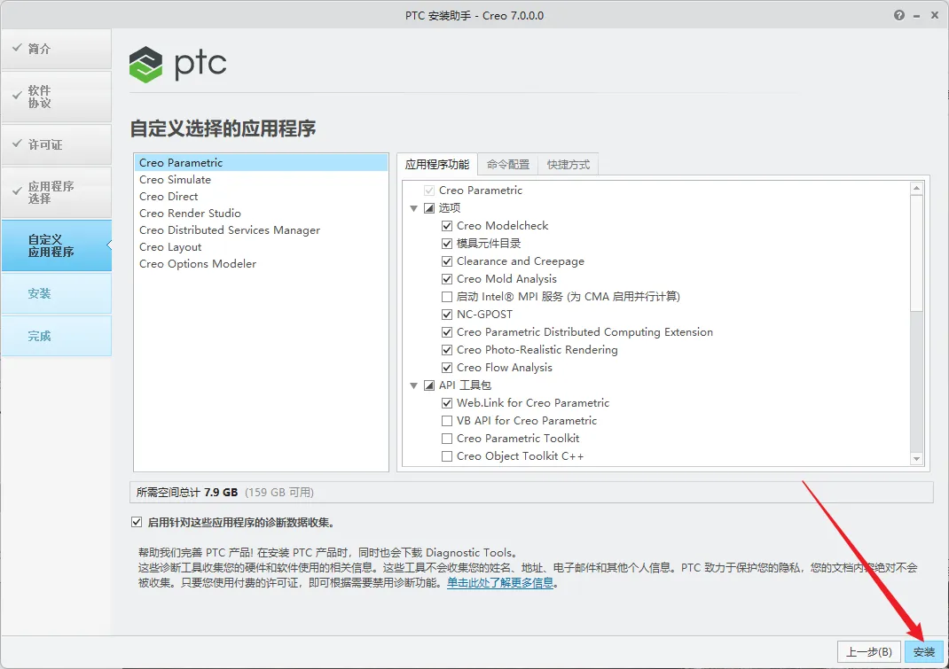Screen dimensions: 949x669
Task: Go to the 简介 step
Action: [x=56, y=49]
